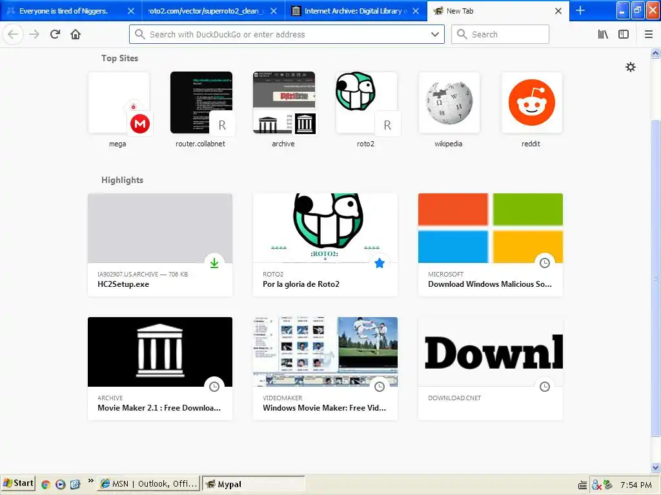Switch to the Mypal taskbar button
Image resolution: width=661 pixels, height=495 pixels.
(253, 484)
